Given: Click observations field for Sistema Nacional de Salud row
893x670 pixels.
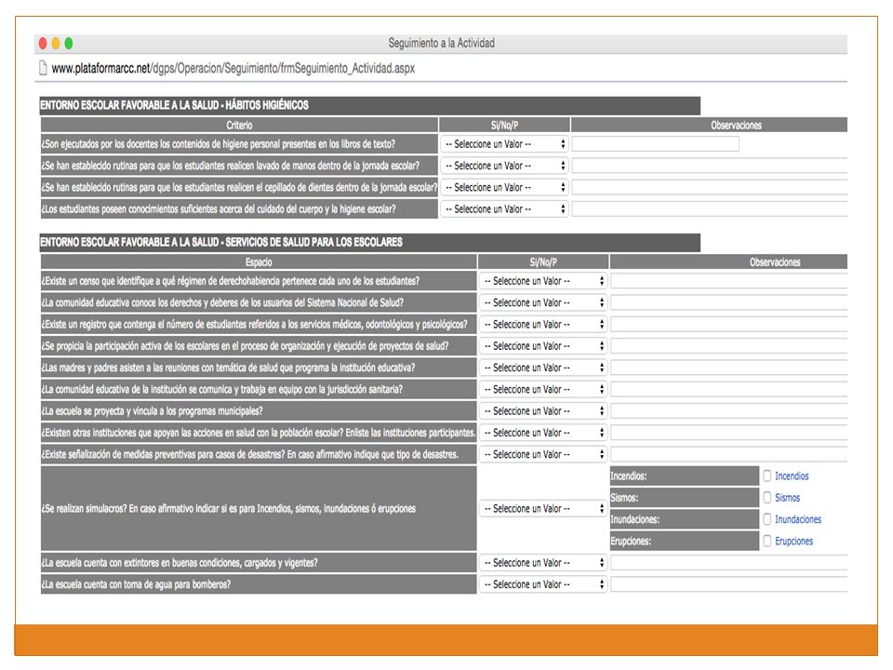Looking at the screenshot, I should [729, 302].
